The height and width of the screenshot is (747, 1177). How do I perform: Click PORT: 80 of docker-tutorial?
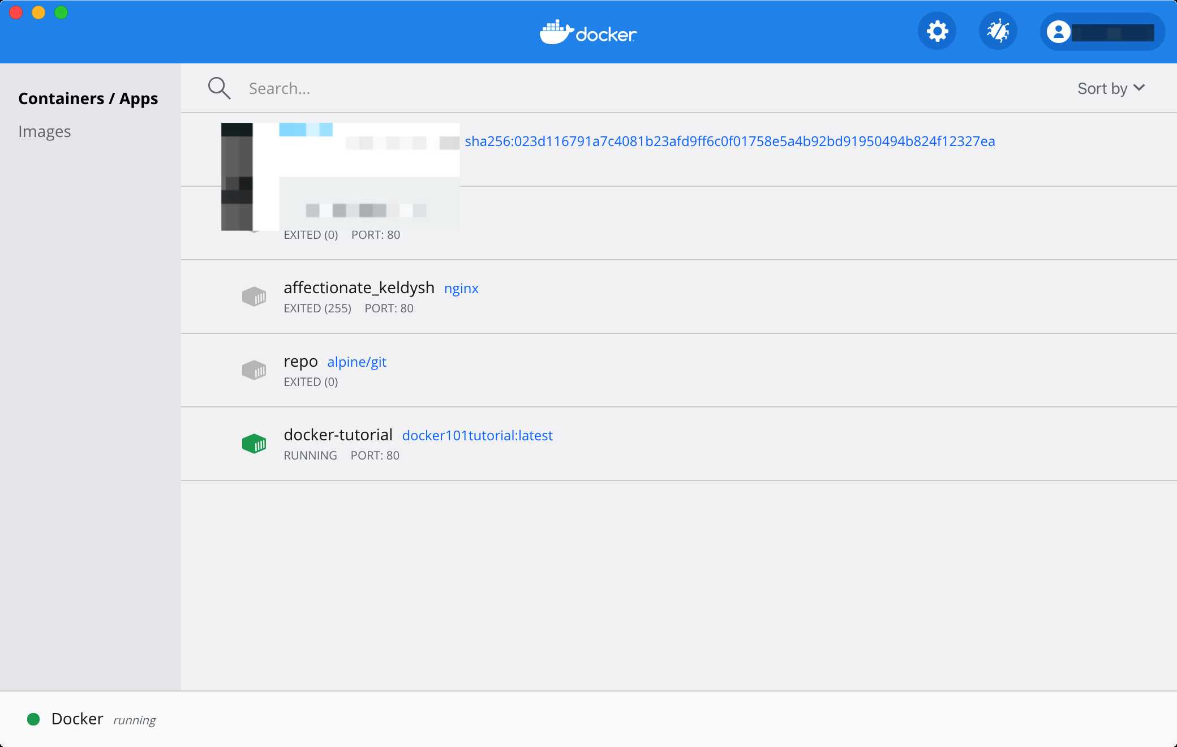tap(375, 456)
